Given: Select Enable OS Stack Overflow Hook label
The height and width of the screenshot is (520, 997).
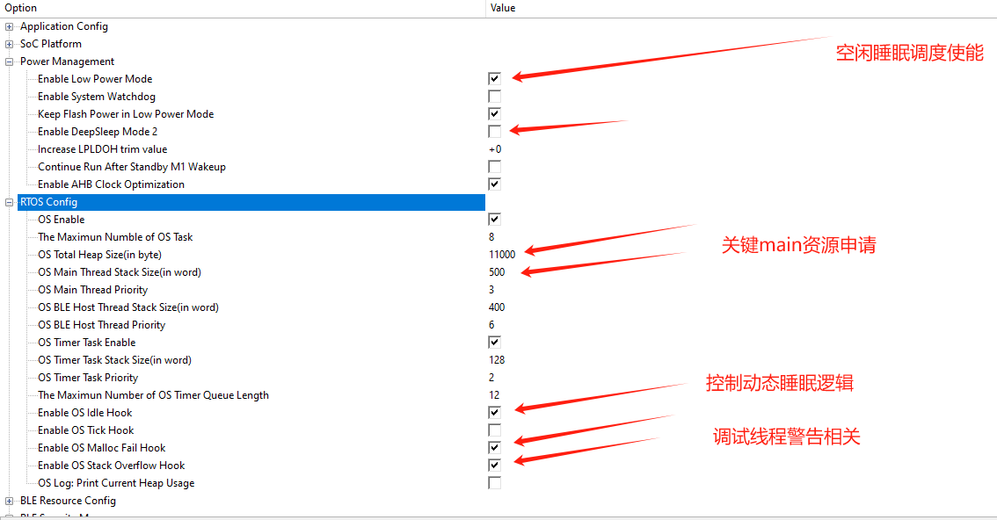Looking at the screenshot, I should click(x=112, y=466).
